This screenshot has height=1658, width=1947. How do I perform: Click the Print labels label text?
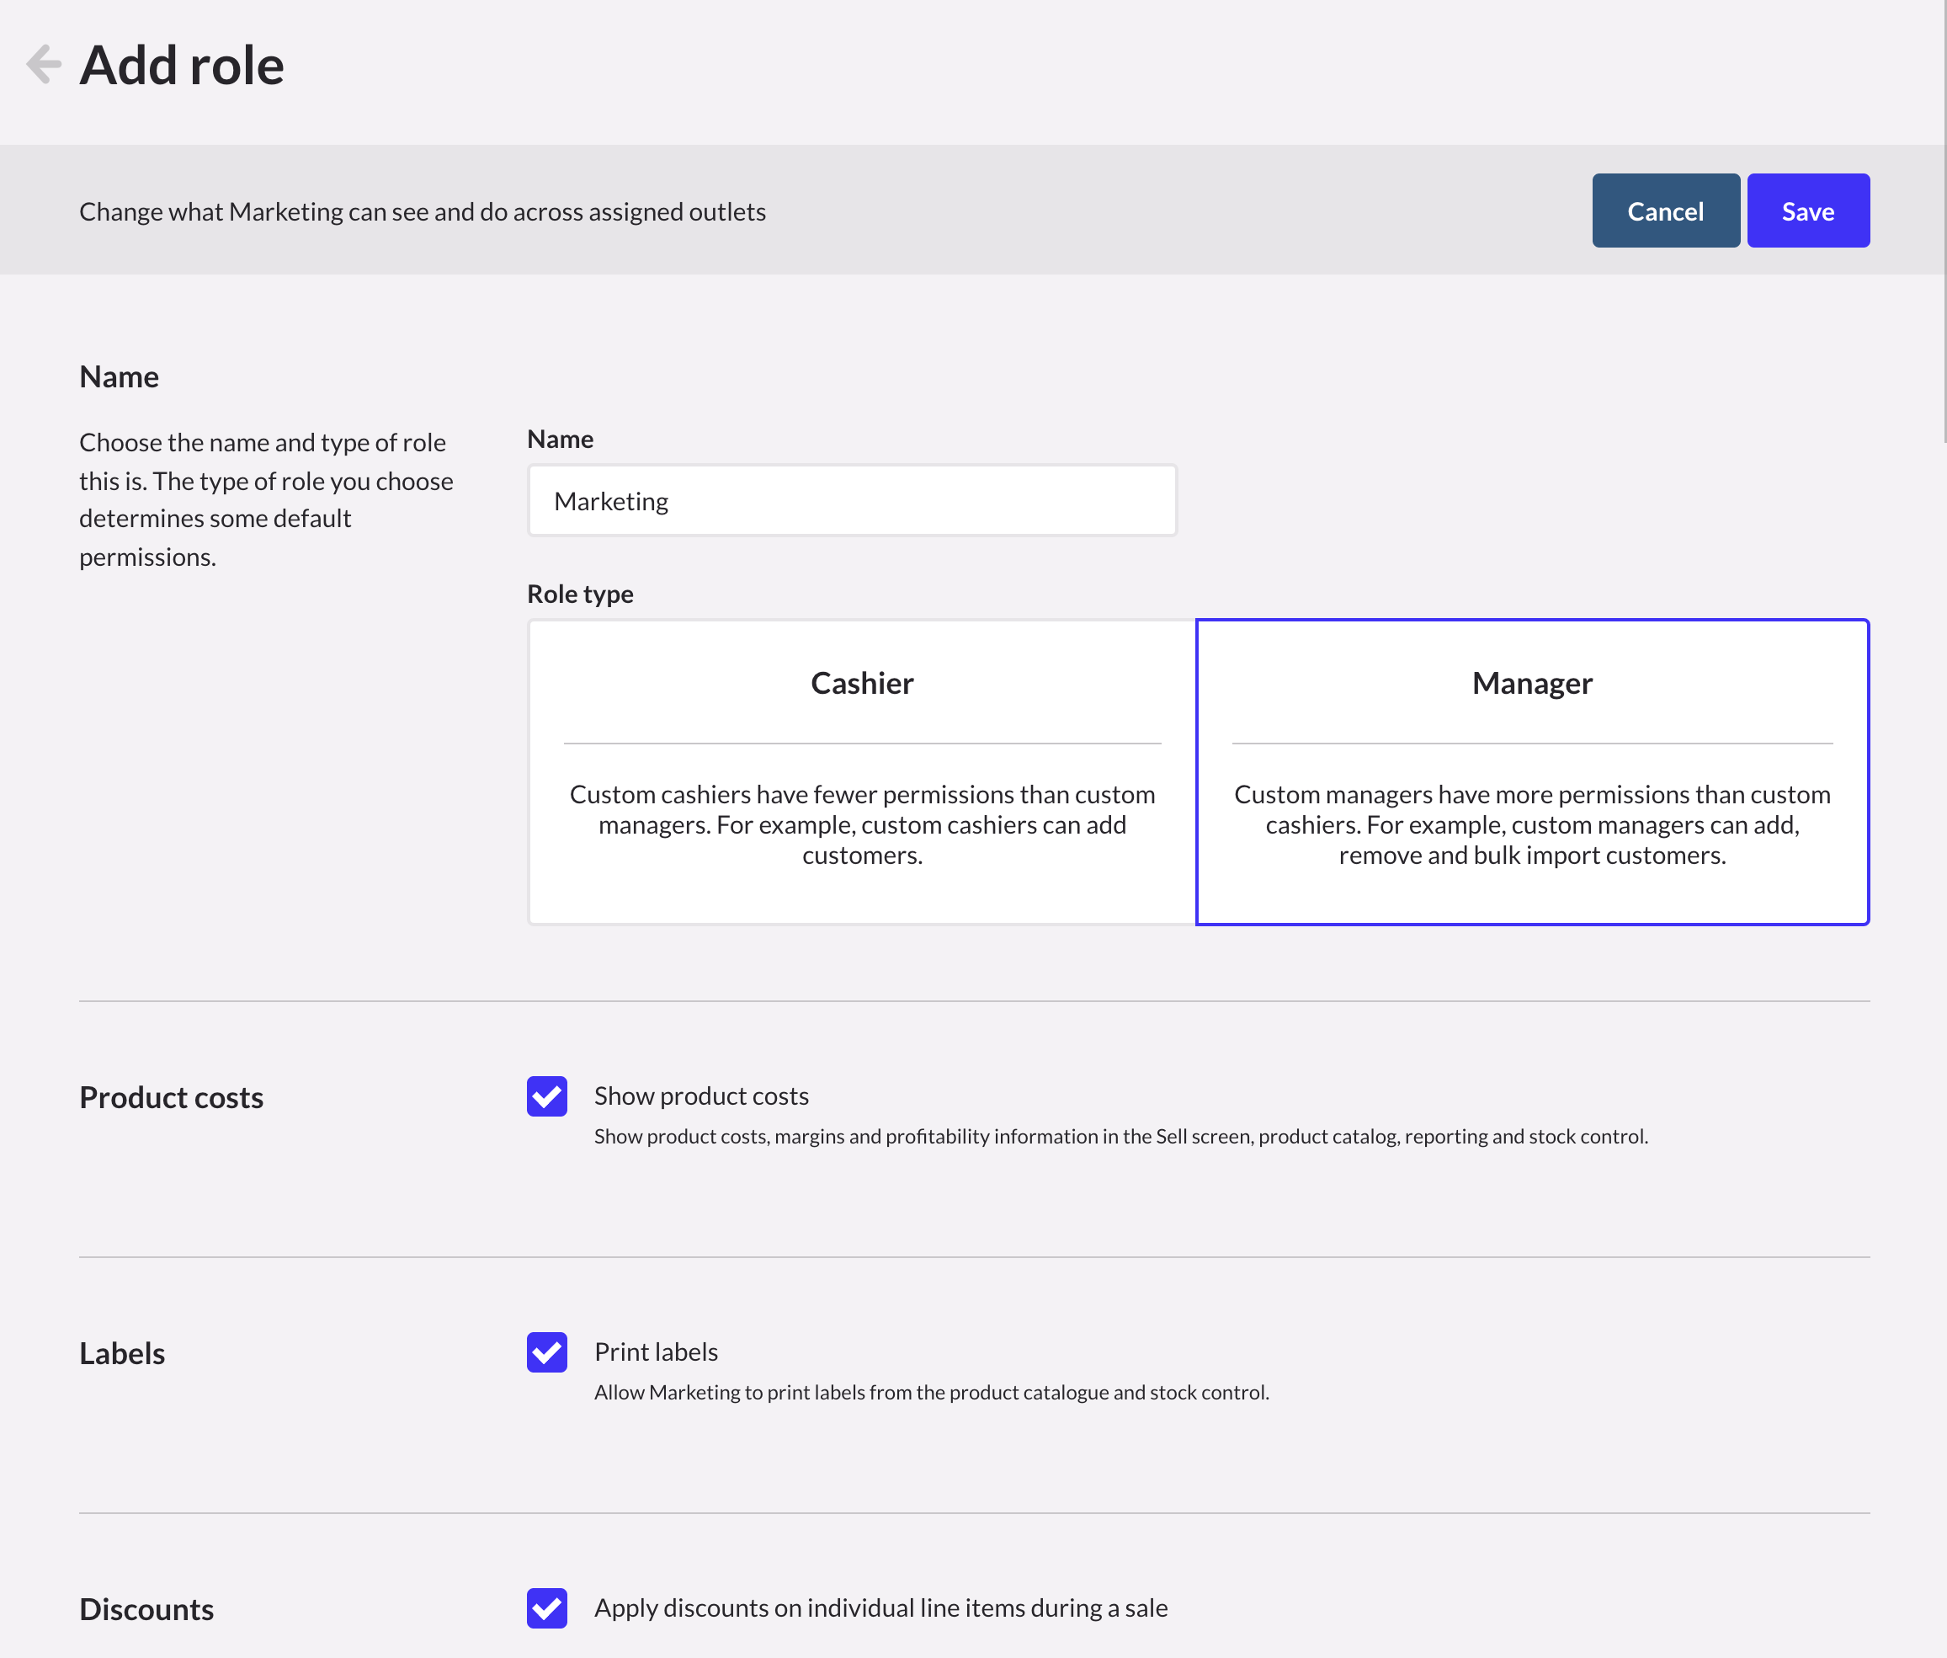pos(655,1351)
